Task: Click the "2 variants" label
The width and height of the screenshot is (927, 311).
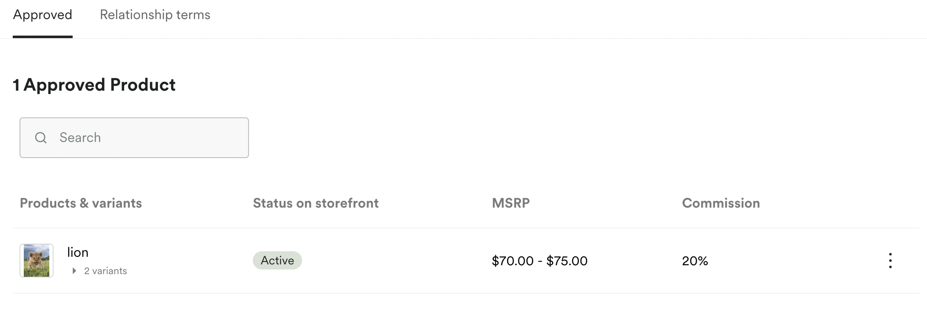Action: tap(105, 271)
